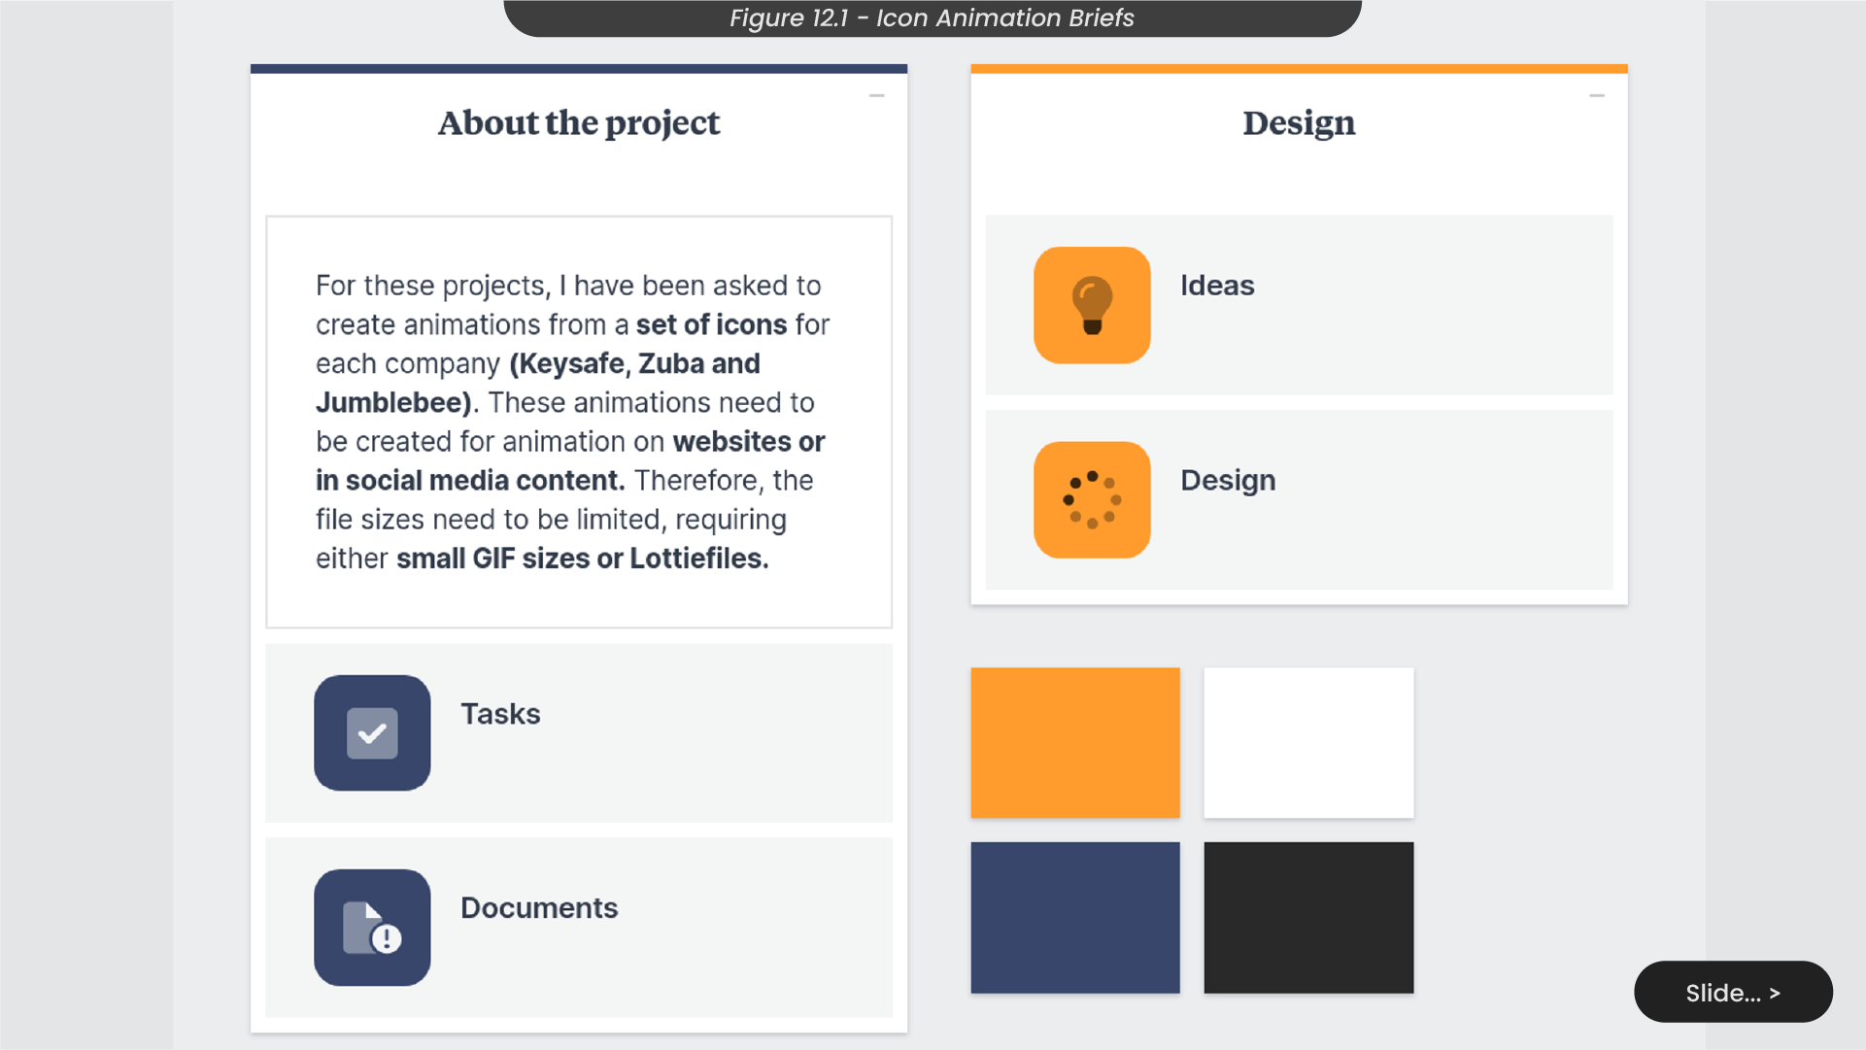Click the Figure 12.1 caption banner
1866x1050 pixels.
[933, 18]
